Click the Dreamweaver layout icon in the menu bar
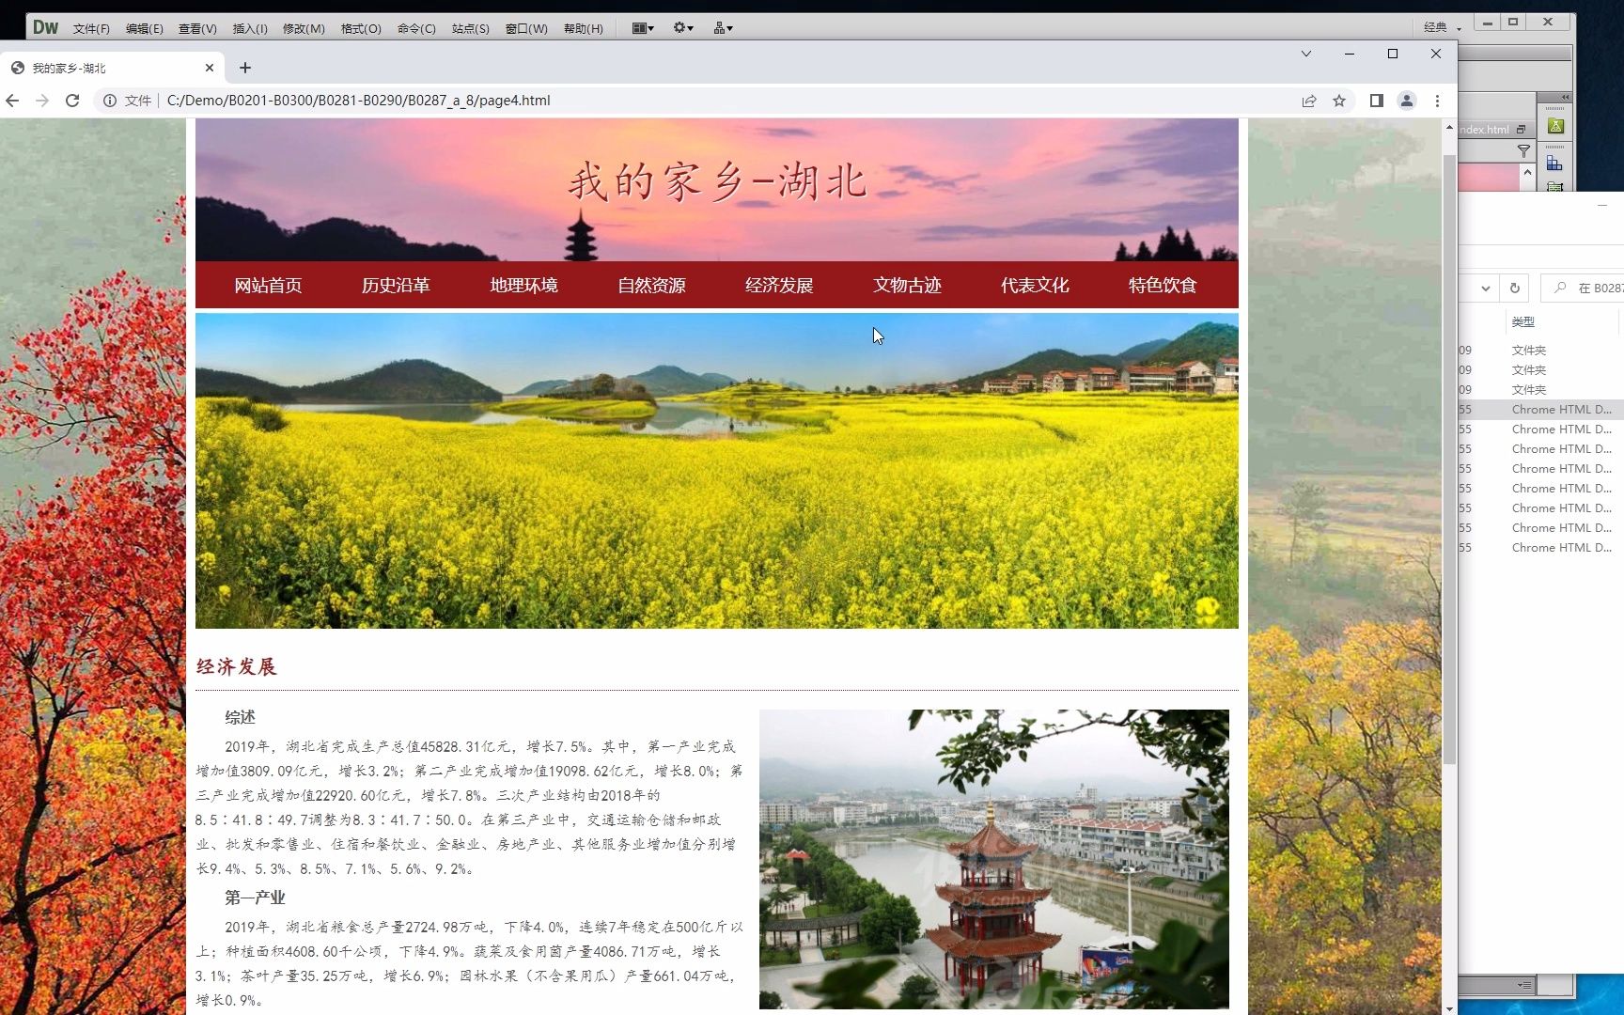The width and height of the screenshot is (1624, 1015). (x=643, y=28)
